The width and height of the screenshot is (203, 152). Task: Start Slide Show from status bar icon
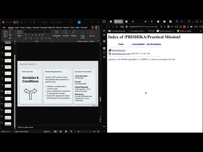coord(71,131)
